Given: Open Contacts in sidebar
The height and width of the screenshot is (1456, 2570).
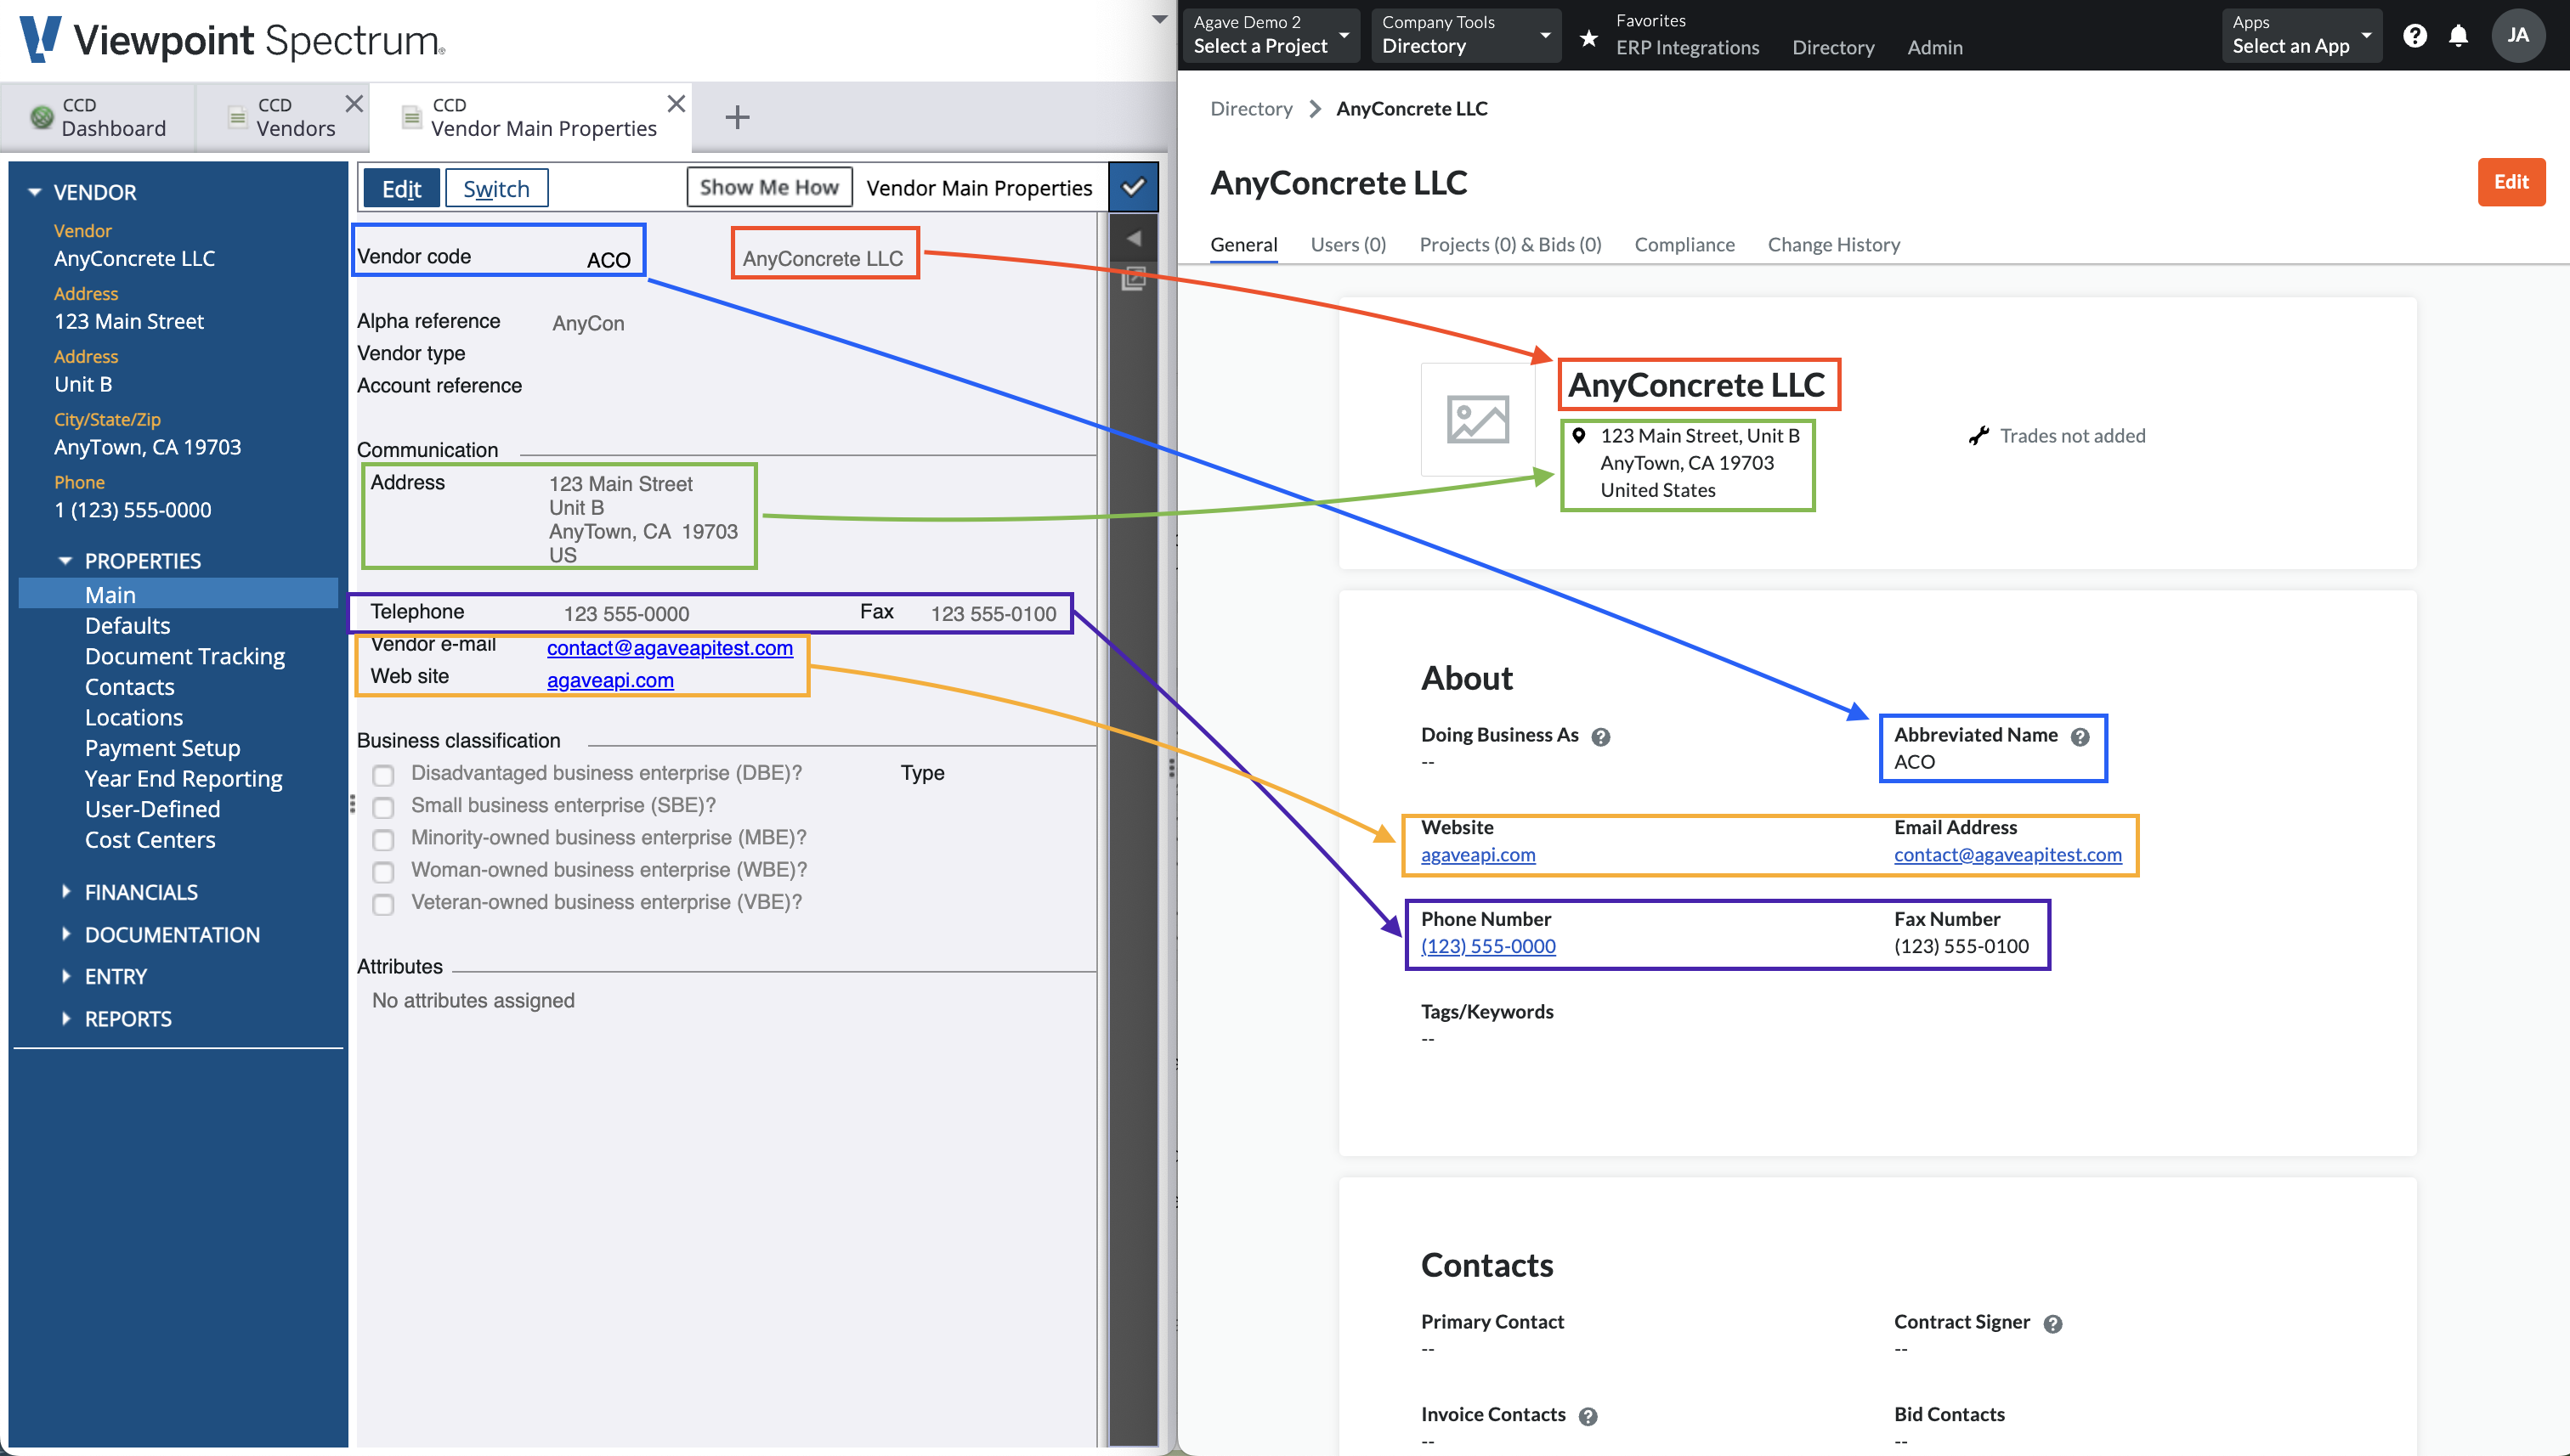Looking at the screenshot, I should coord(129,686).
